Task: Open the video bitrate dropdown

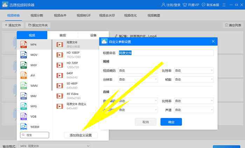Action: (x=194, y=70)
